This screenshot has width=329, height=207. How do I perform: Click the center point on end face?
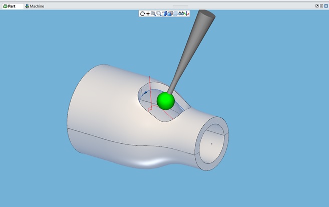point(211,144)
